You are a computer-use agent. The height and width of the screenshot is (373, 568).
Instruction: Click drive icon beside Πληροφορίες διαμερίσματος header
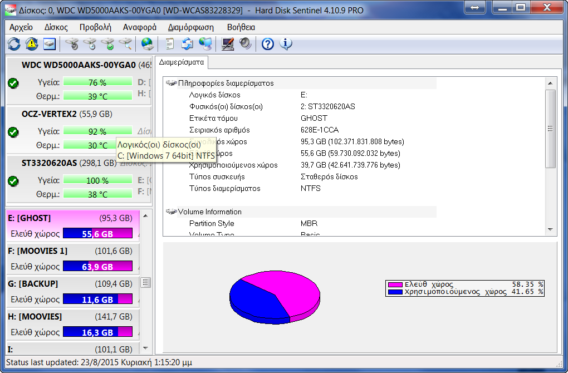click(x=172, y=84)
